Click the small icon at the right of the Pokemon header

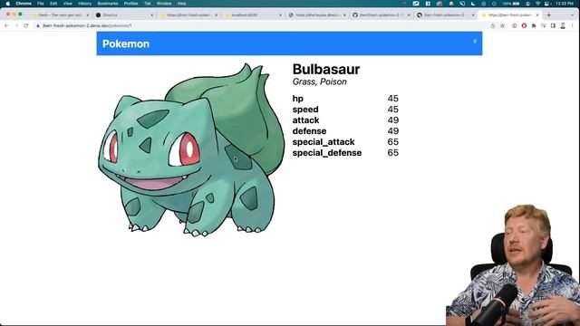475,42
